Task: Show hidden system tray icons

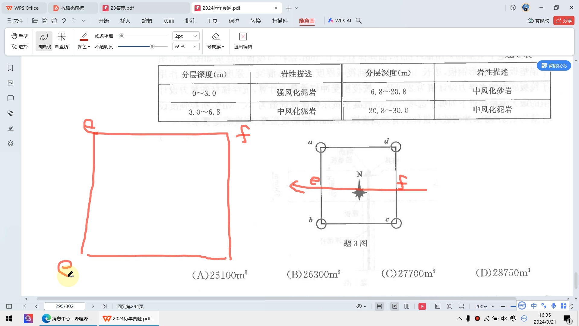Action: (459, 318)
